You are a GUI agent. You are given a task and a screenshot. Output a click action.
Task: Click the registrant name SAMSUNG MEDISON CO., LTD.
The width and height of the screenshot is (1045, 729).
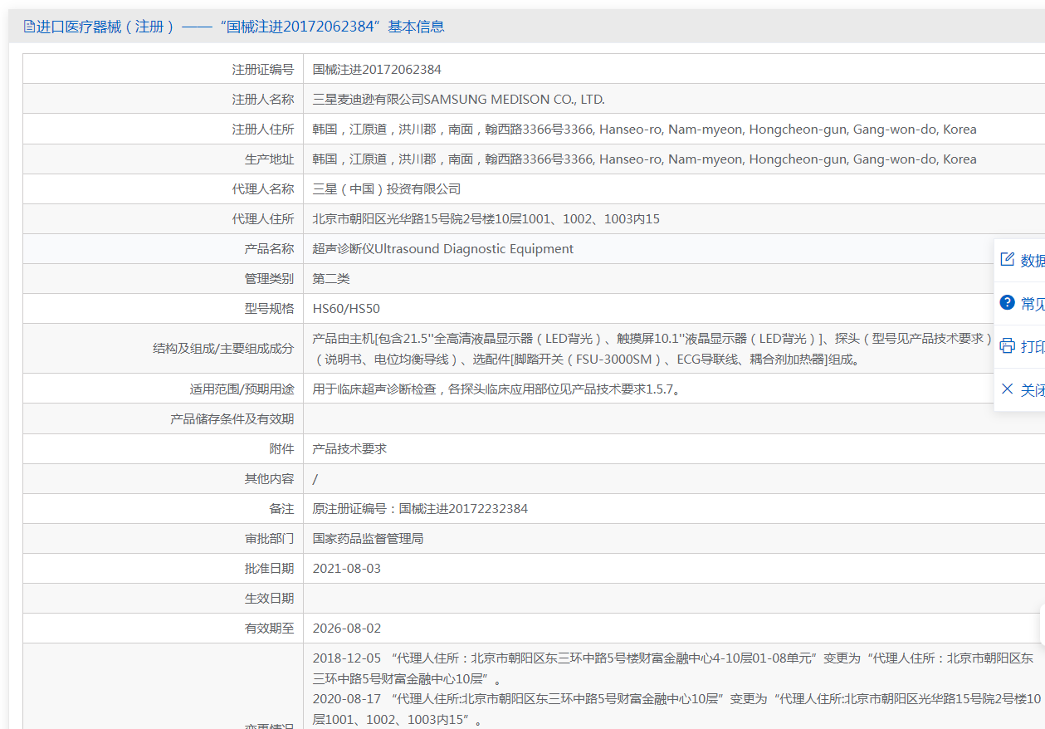(x=458, y=100)
